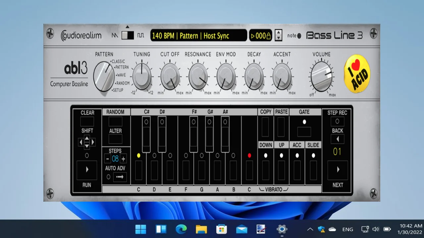Click the Alter pattern button
424x238 pixels.
[115, 139]
